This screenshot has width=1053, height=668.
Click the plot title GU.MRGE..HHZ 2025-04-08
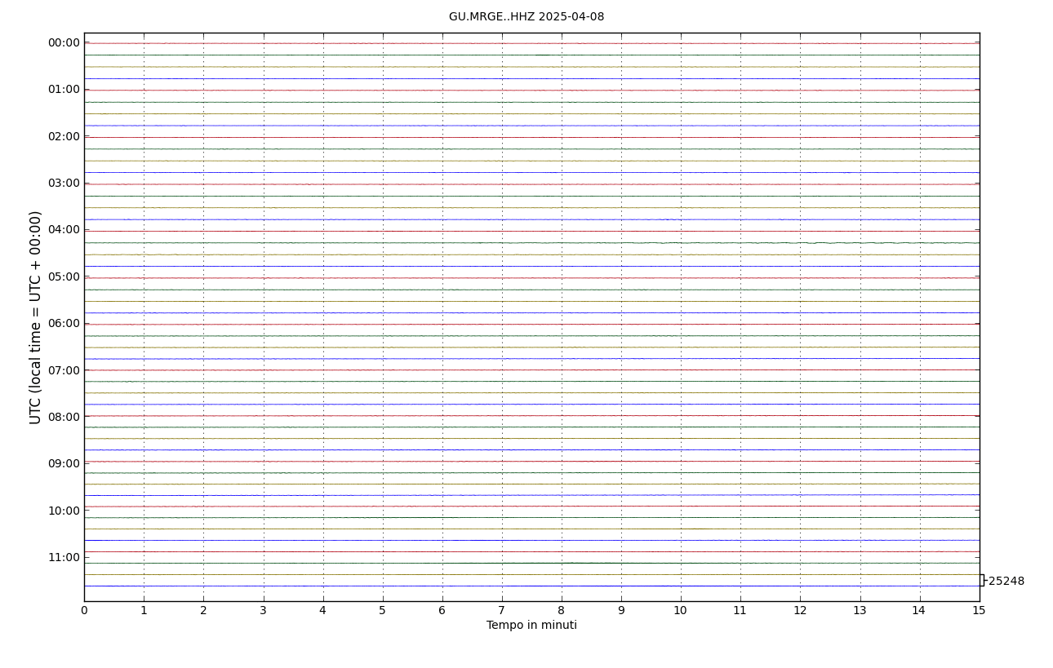526,17
